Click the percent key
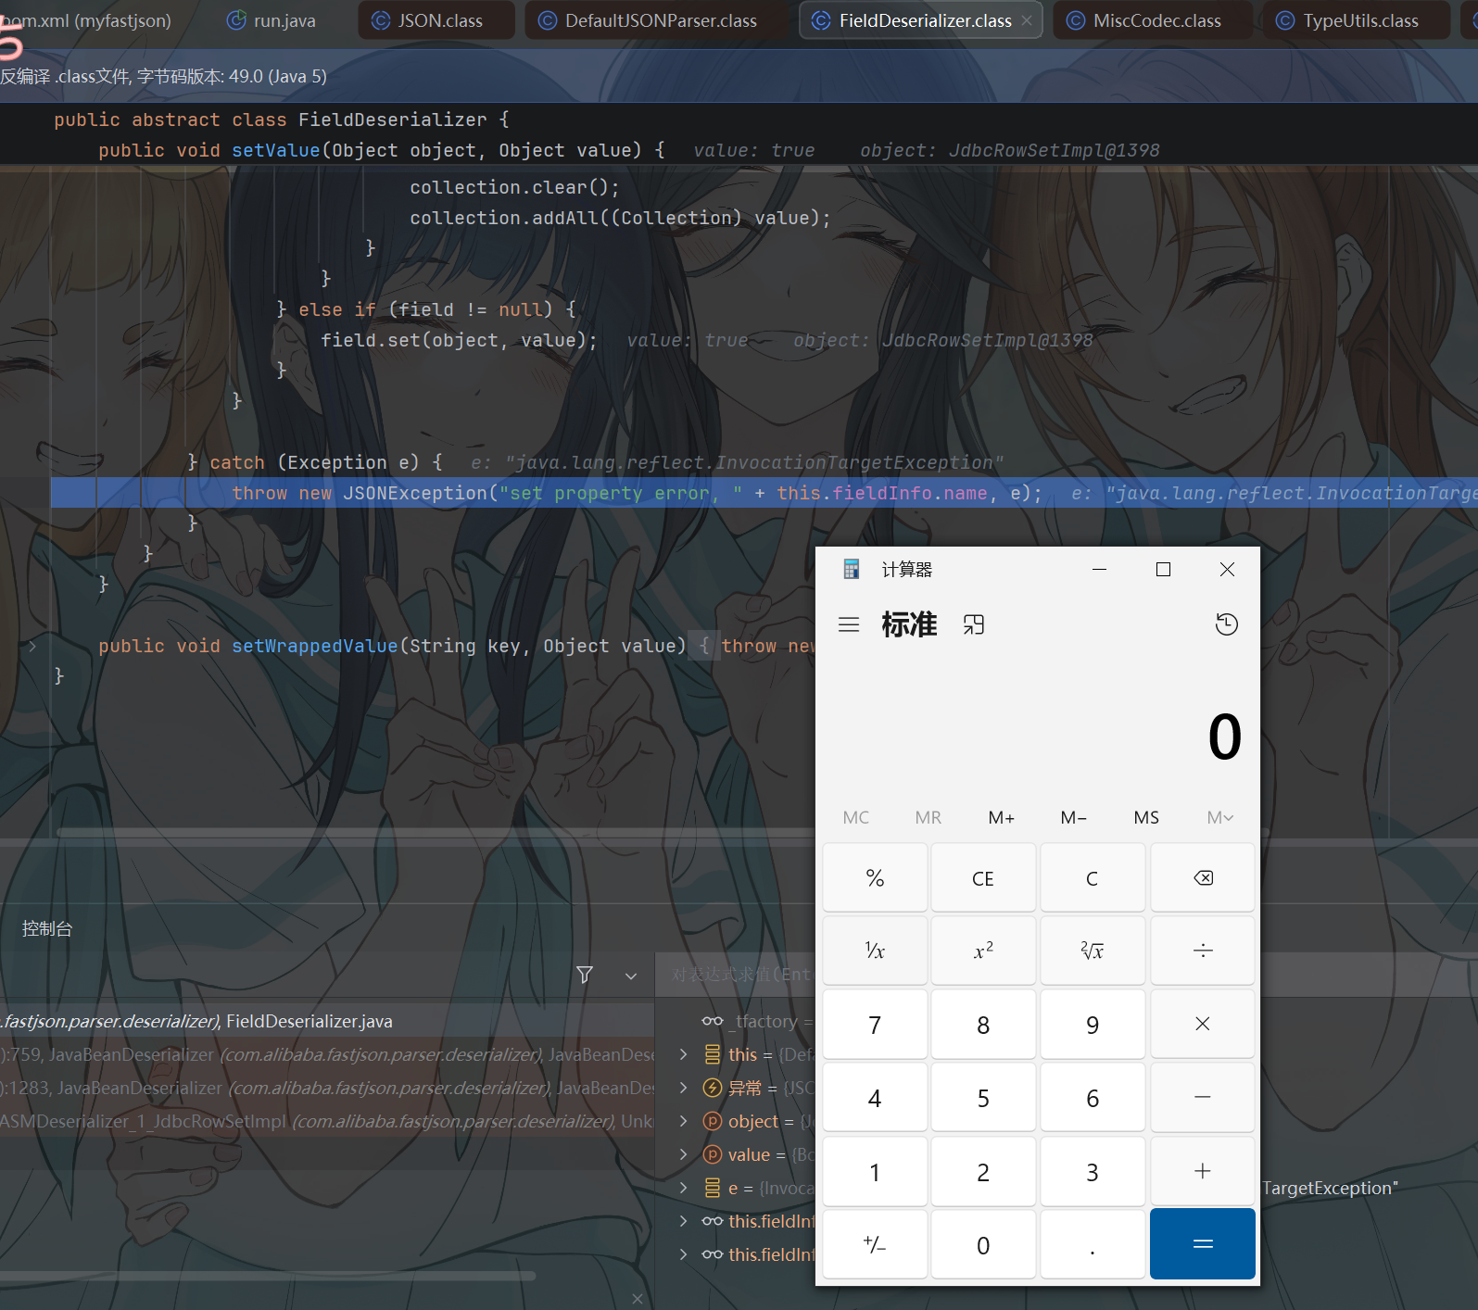 [x=875, y=877]
